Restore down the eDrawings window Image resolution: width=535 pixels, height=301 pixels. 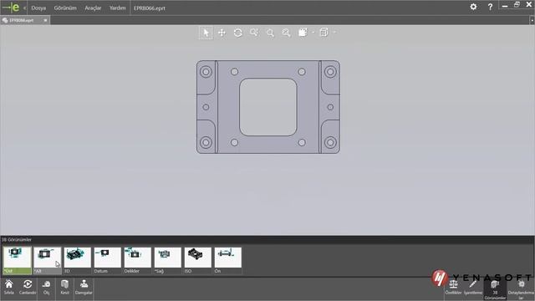point(517,5)
